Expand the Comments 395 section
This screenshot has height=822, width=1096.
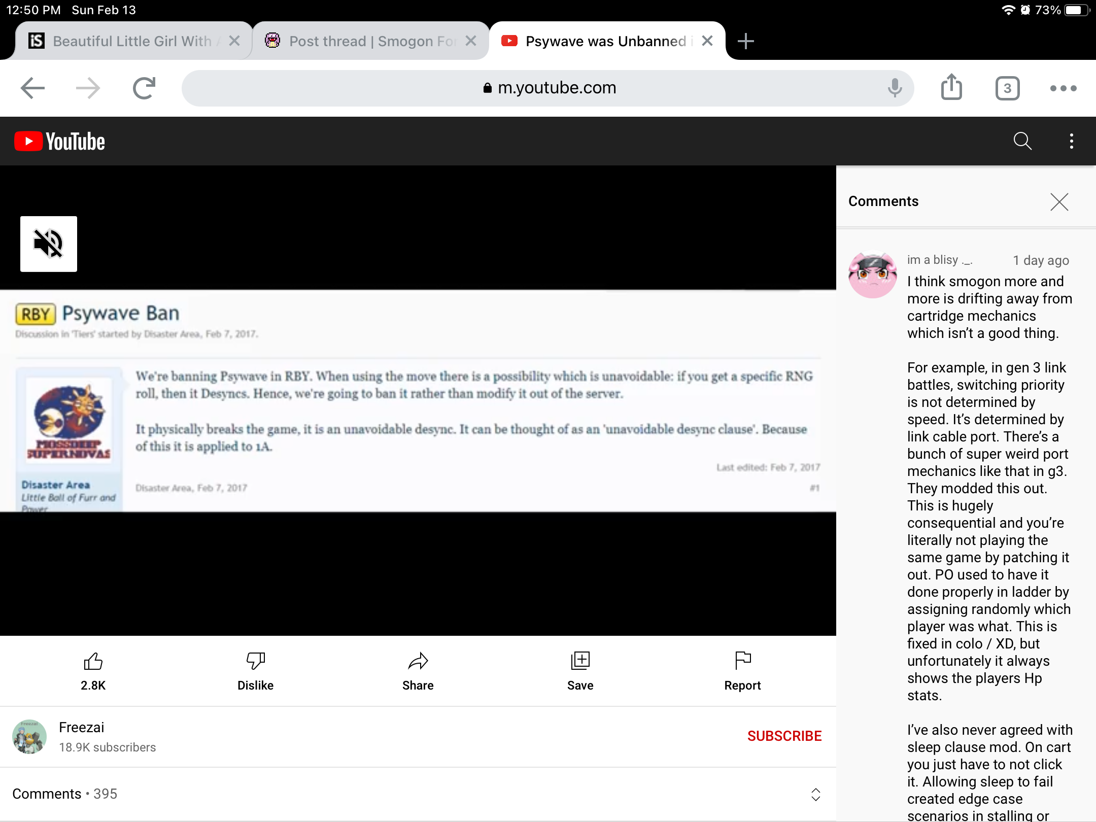pyautogui.click(x=418, y=794)
